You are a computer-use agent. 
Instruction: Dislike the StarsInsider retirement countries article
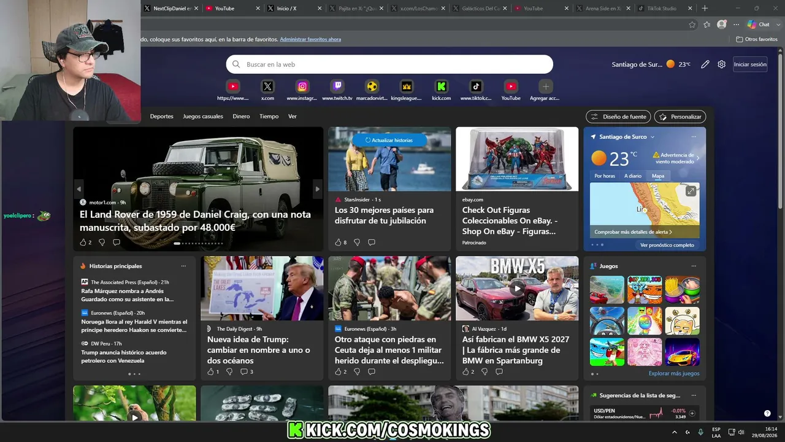tap(357, 242)
